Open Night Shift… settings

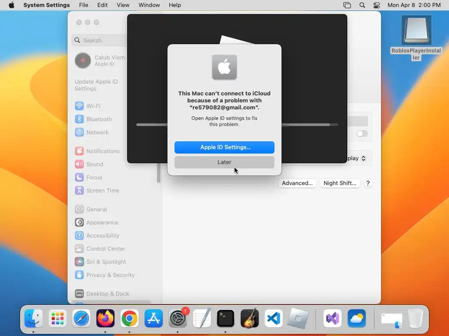click(x=340, y=183)
